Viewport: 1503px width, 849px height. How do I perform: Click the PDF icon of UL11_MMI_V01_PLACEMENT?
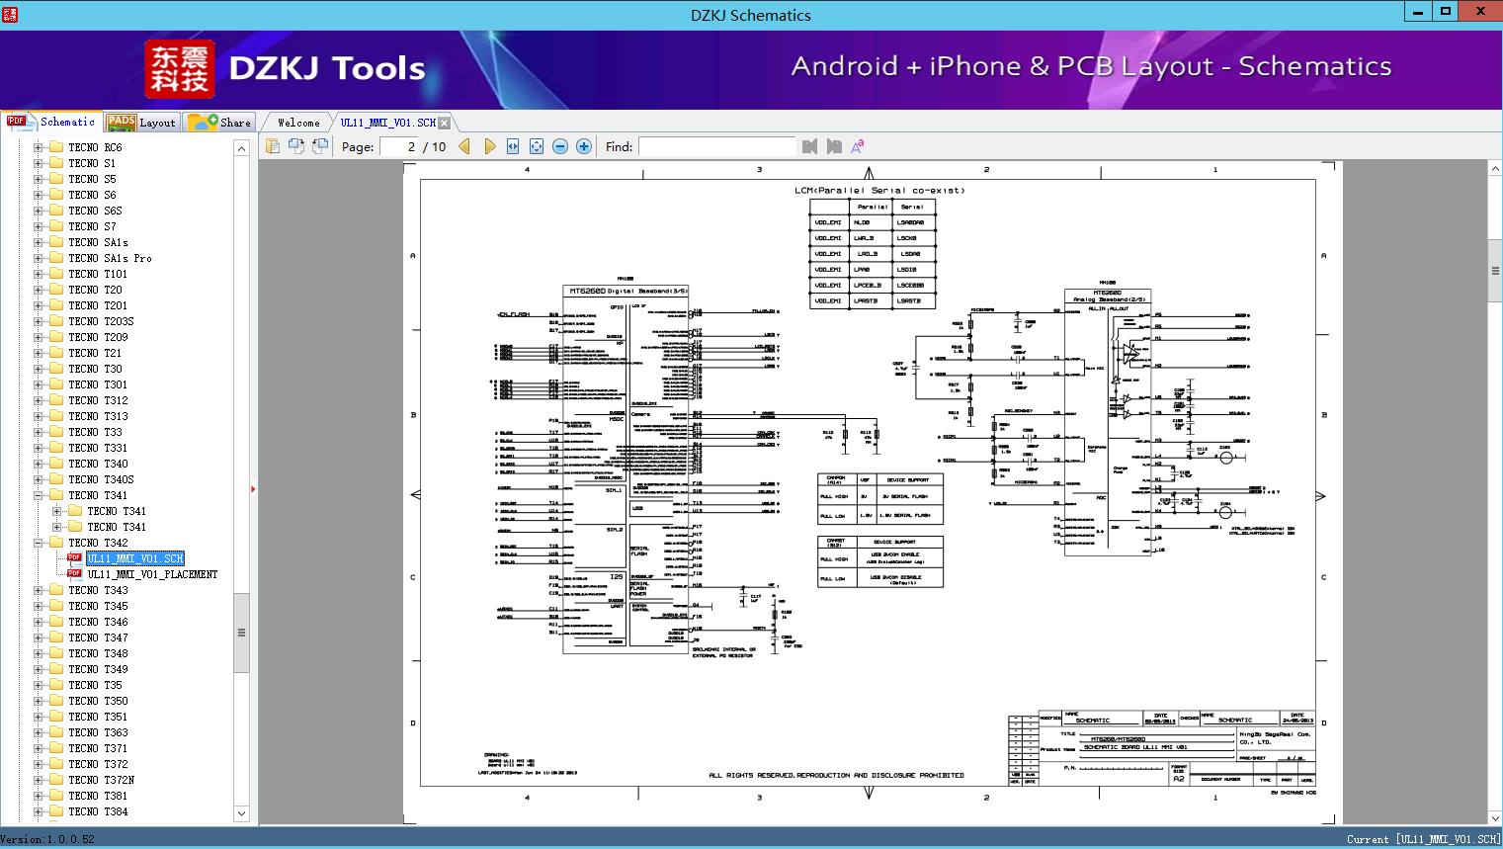pos(74,574)
